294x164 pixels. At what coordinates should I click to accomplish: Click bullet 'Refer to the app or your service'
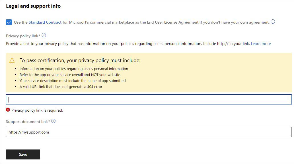(70, 75)
